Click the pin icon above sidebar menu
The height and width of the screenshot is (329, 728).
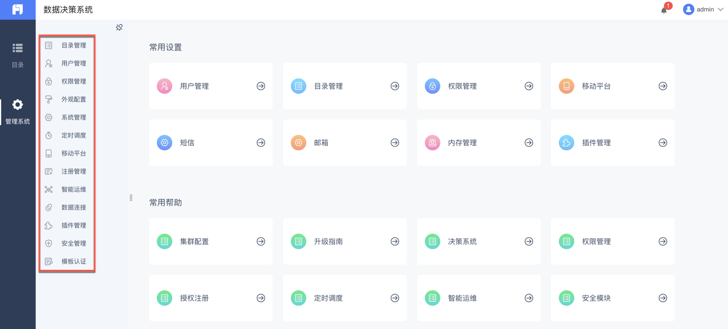pyautogui.click(x=119, y=27)
